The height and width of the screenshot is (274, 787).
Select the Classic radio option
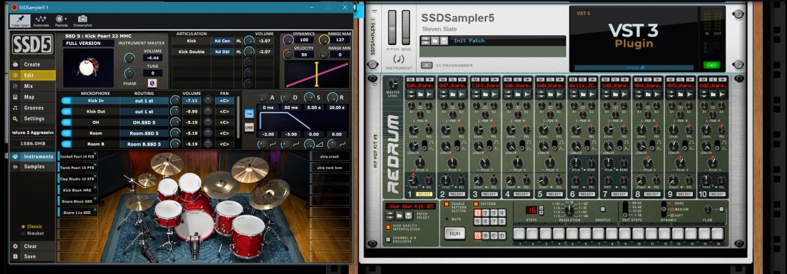(x=32, y=226)
